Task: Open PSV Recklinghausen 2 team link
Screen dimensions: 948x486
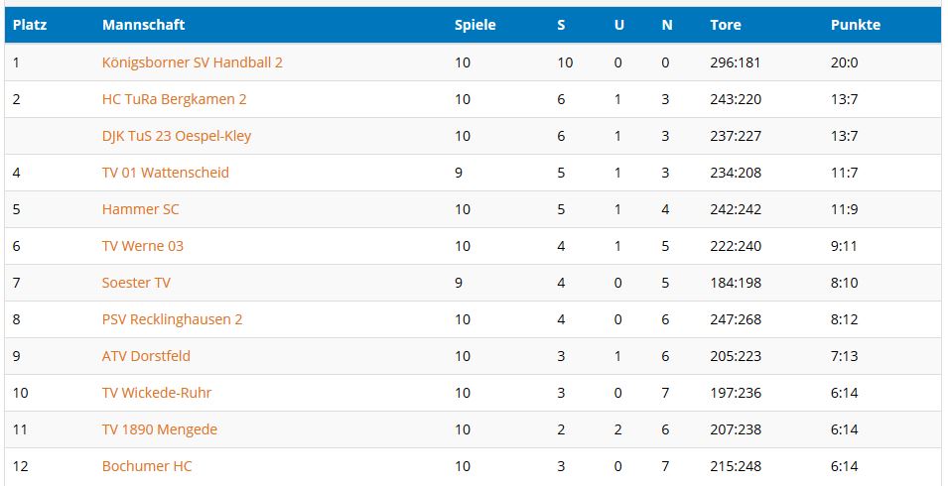Action: [x=172, y=319]
